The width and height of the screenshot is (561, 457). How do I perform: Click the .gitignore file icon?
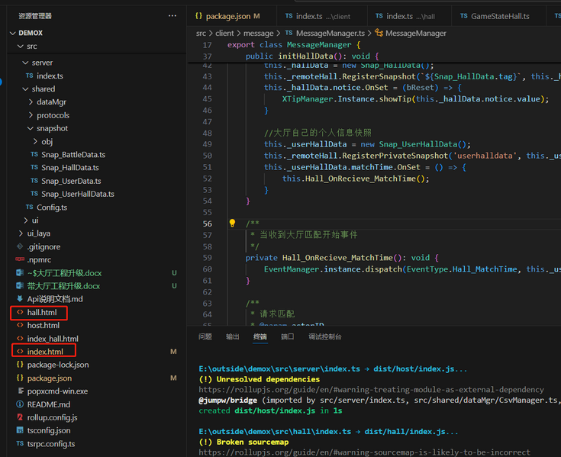tap(20, 247)
